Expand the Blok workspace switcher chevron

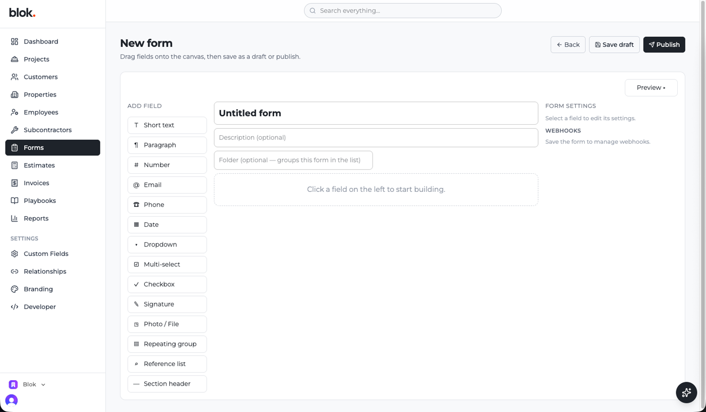(x=43, y=385)
